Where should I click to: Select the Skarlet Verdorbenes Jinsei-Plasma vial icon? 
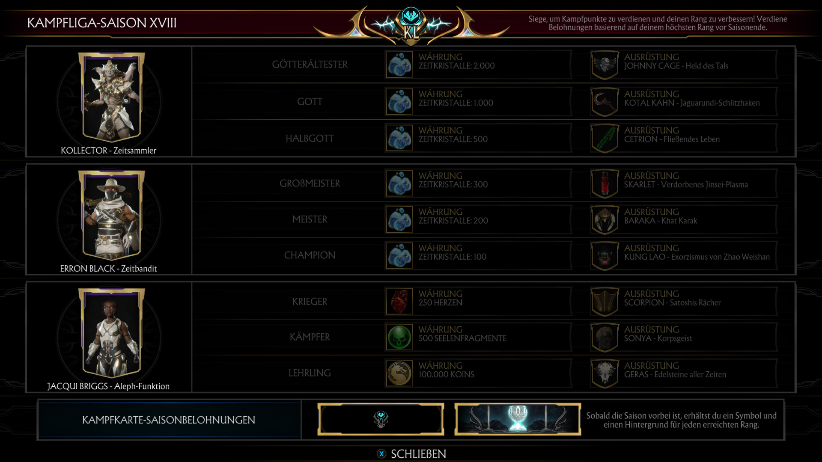pyautogui.click(x=605, y=184)
